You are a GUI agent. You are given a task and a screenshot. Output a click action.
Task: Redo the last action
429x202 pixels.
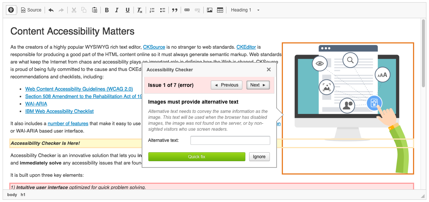[x=61, y=10]
